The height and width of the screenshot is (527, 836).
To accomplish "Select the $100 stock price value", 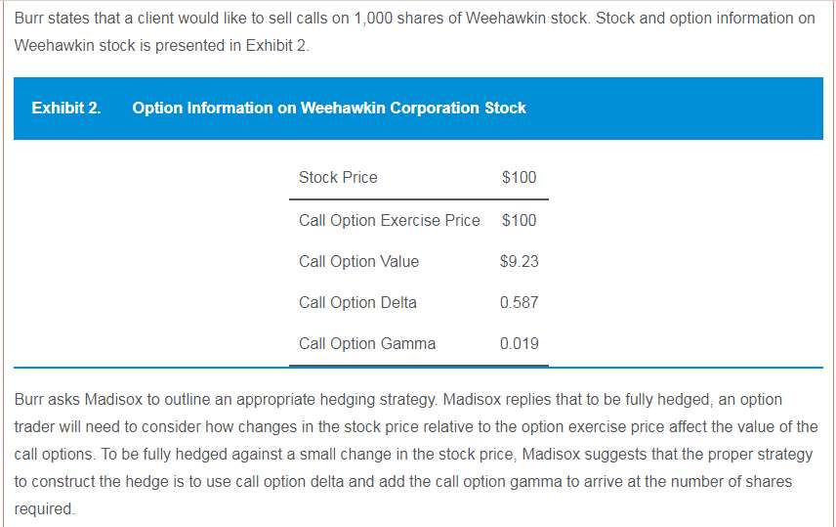I will tap(519, 177).
